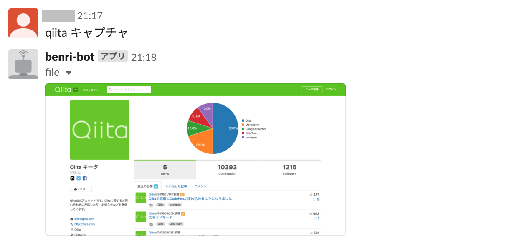
Task: Click the GoogleAnalytics legend label
Action: coord(256,129)
